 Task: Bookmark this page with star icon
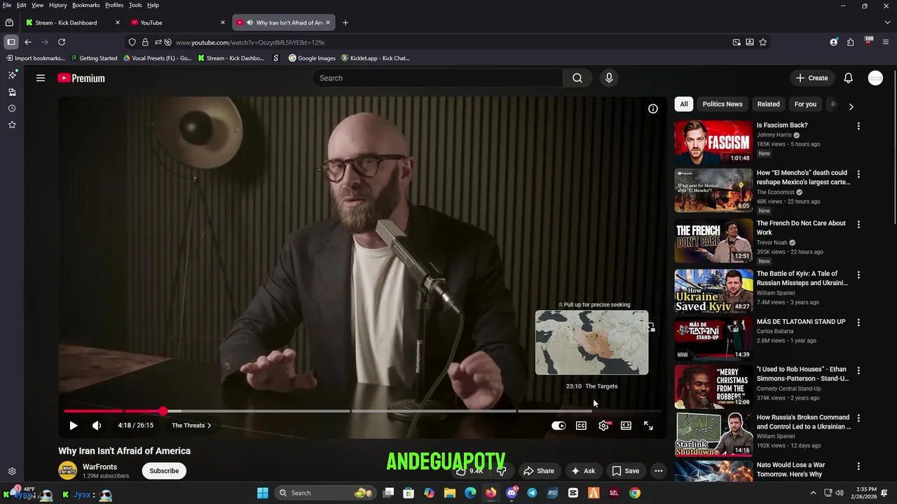pyautogui.click(x=762, y=42)
